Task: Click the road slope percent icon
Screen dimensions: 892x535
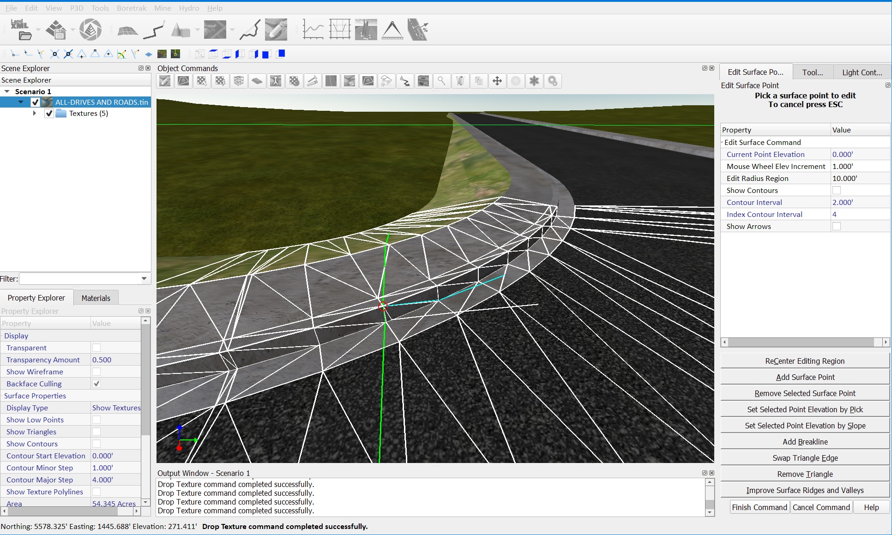Action: [x=418, y=30]
